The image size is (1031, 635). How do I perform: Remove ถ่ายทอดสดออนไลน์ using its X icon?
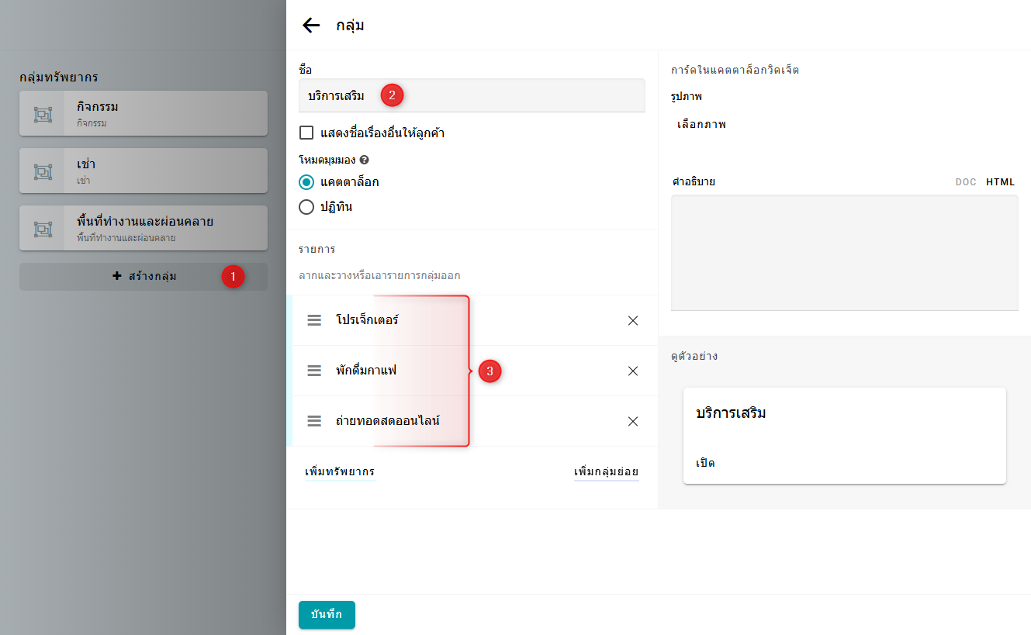point(633,421)
